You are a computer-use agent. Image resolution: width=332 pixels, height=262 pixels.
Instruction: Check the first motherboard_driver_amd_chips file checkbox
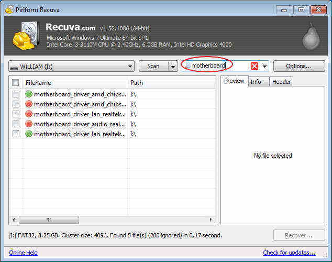pos(16,94)
